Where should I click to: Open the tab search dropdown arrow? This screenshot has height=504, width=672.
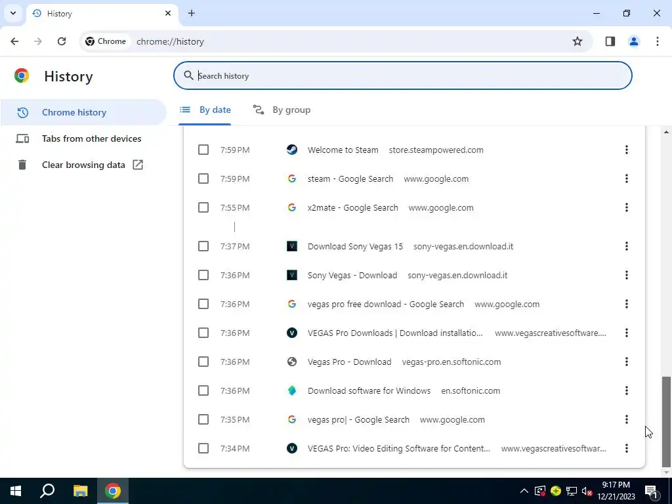click(13, 13)
